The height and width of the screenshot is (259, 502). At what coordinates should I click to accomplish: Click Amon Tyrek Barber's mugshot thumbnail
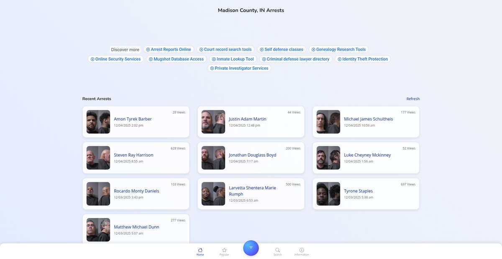[x=98, y=122]
